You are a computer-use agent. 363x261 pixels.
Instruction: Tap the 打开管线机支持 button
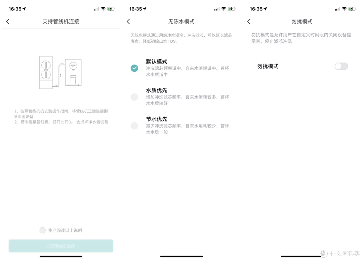point(61,246)
